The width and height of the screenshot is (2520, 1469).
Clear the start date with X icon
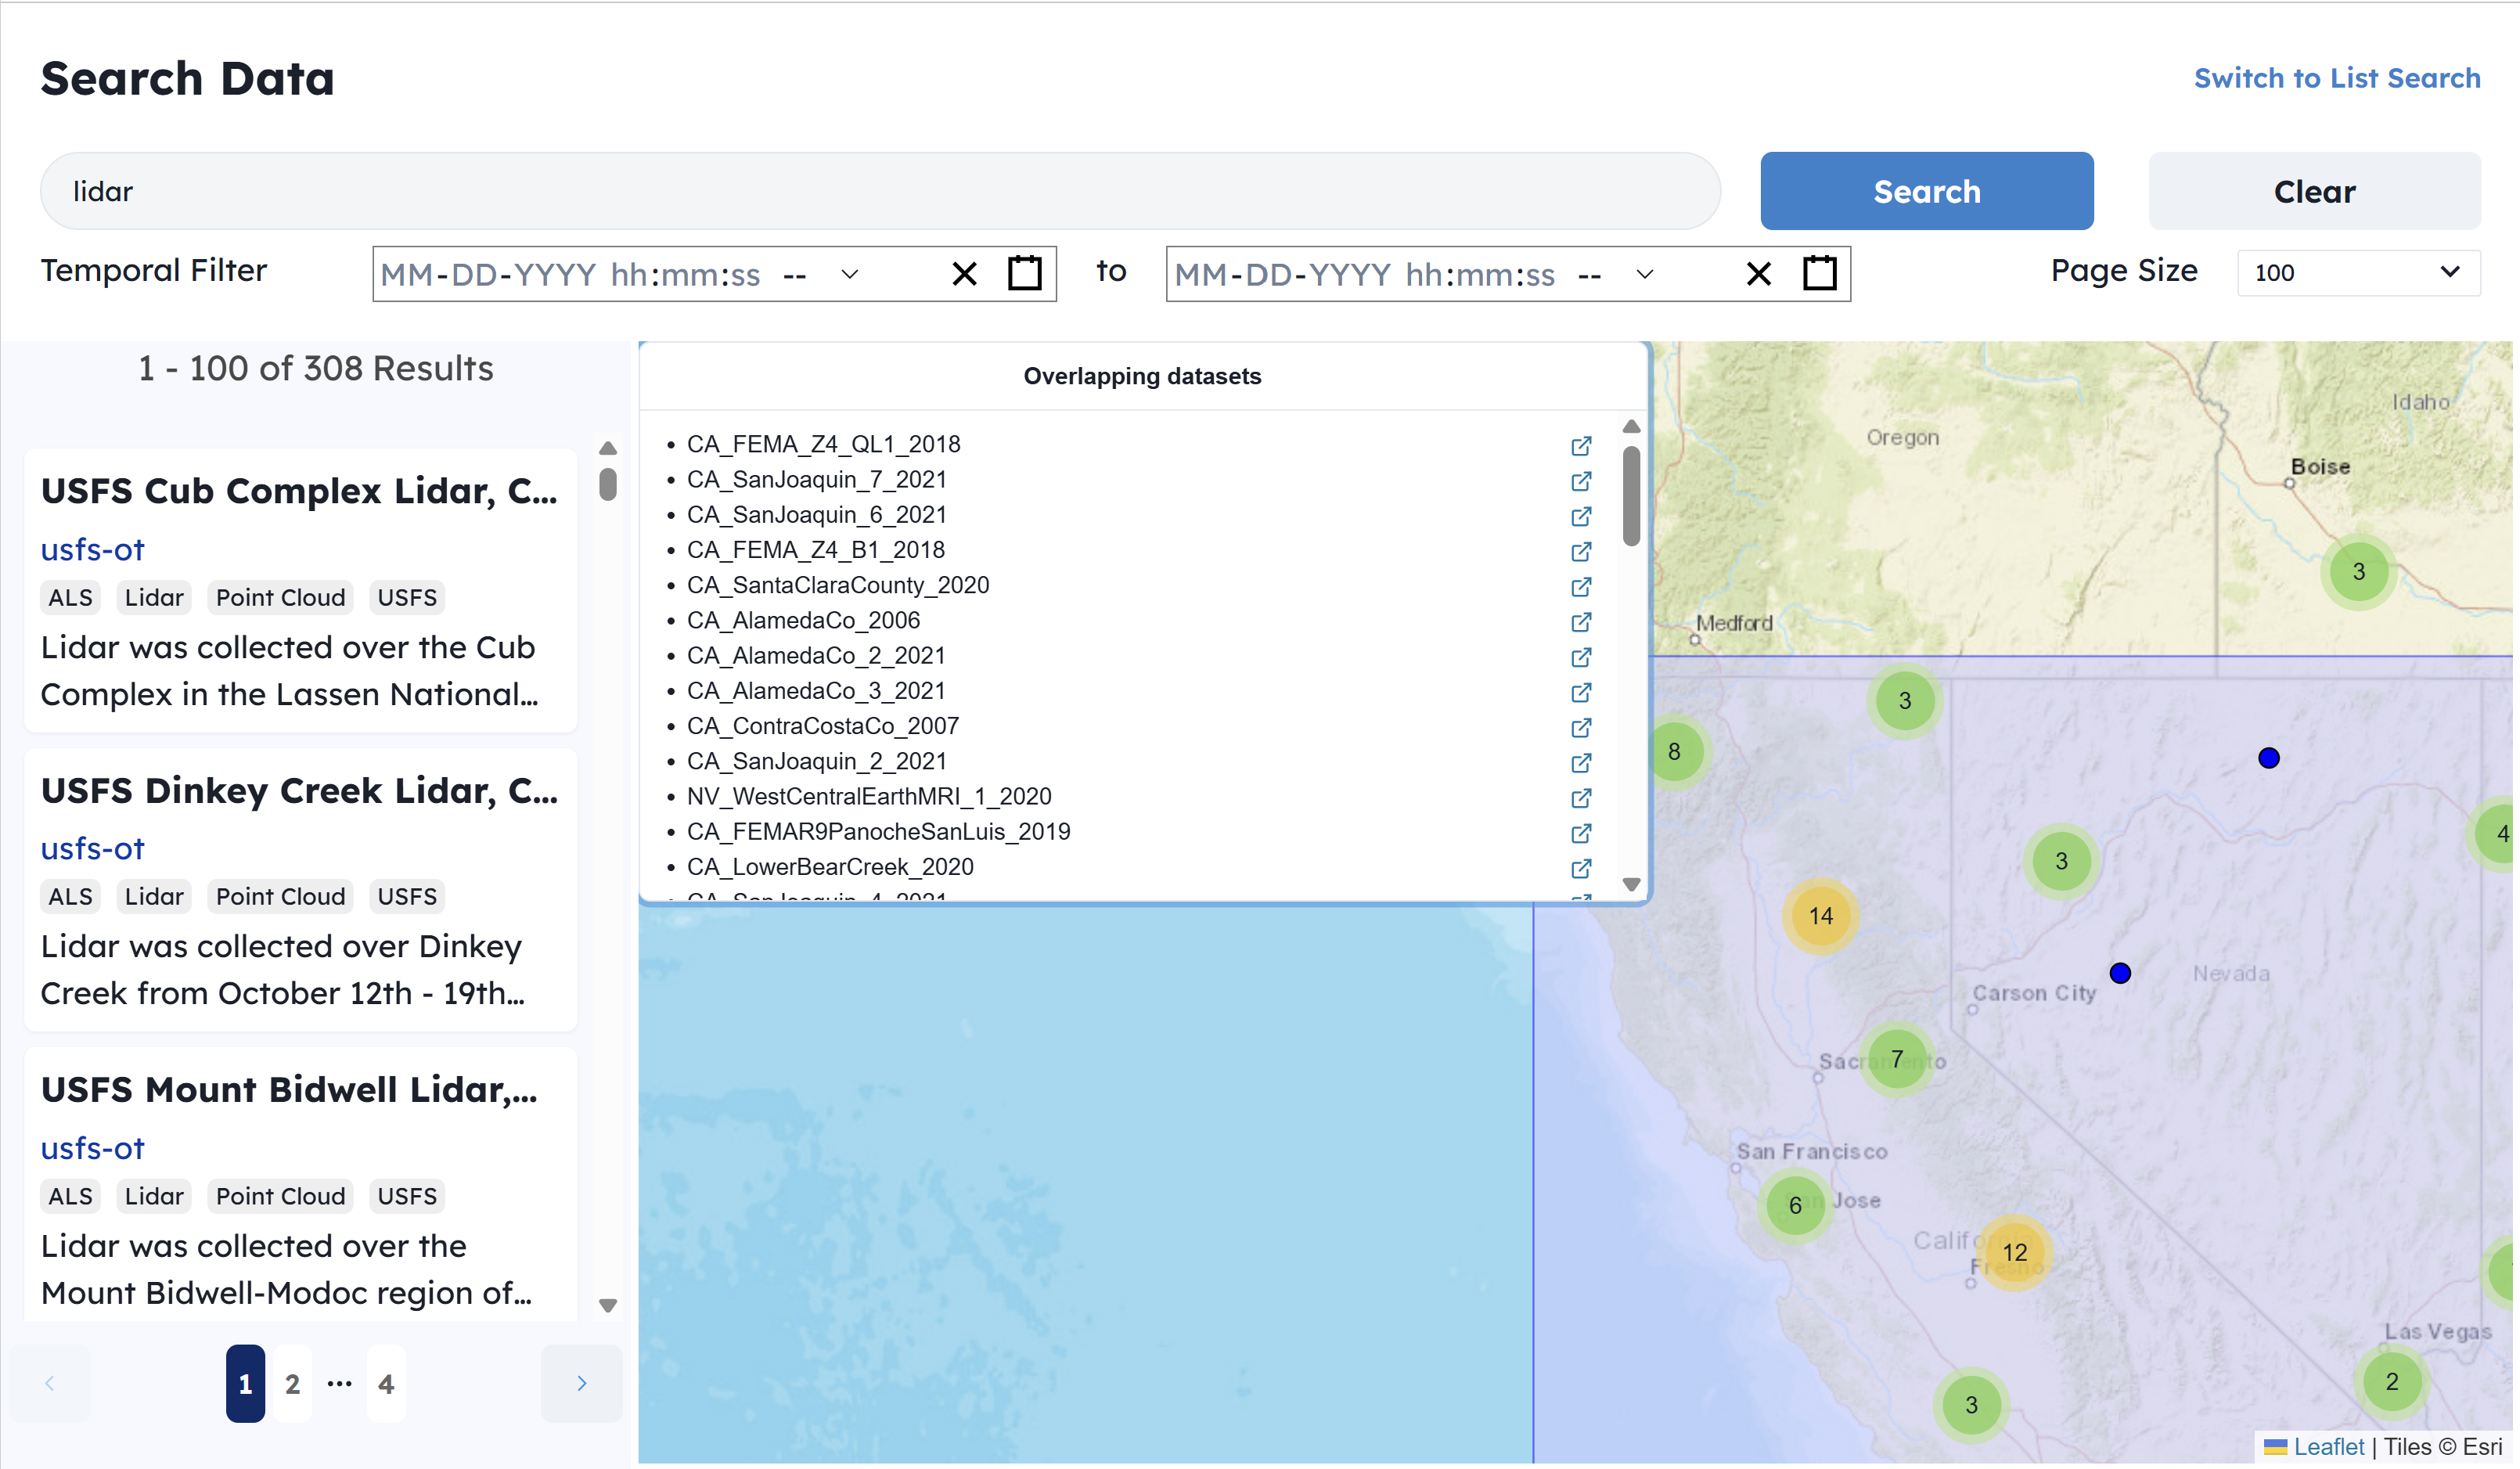point(966,274)
